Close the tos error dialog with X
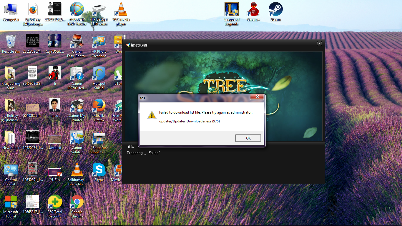The width and height of the screenshot is (402, 226). pyautogui.click(x=257, y=97)
